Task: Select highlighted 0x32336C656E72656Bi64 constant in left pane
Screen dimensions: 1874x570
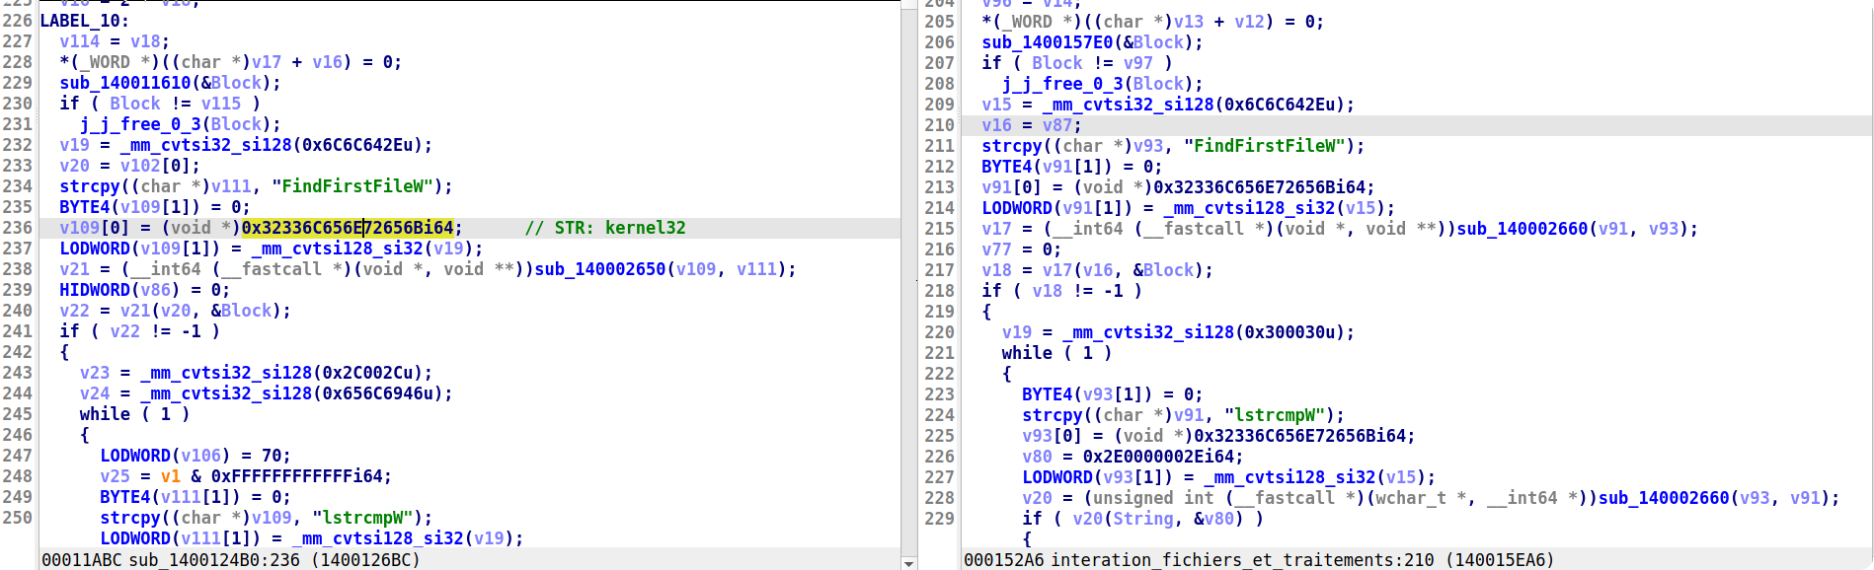Action: pyautogui.click(x=348, y=228)
